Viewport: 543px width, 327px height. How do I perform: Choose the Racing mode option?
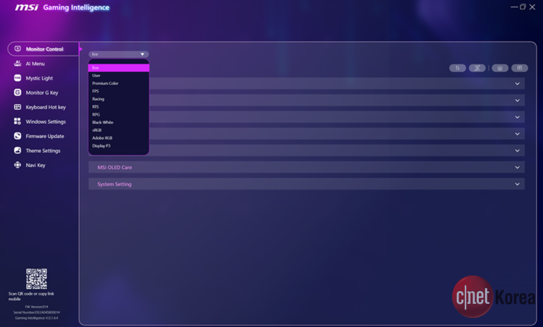point(98,99)
